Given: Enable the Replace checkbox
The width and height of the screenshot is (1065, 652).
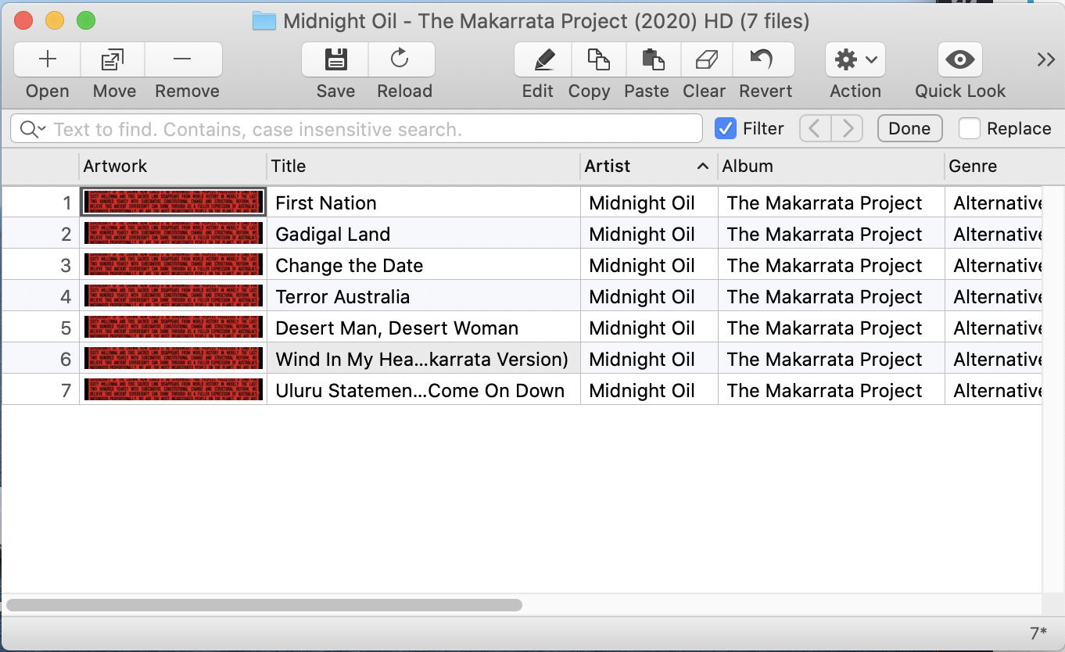Looking at the screenshot, I should (x=970, y=128).
